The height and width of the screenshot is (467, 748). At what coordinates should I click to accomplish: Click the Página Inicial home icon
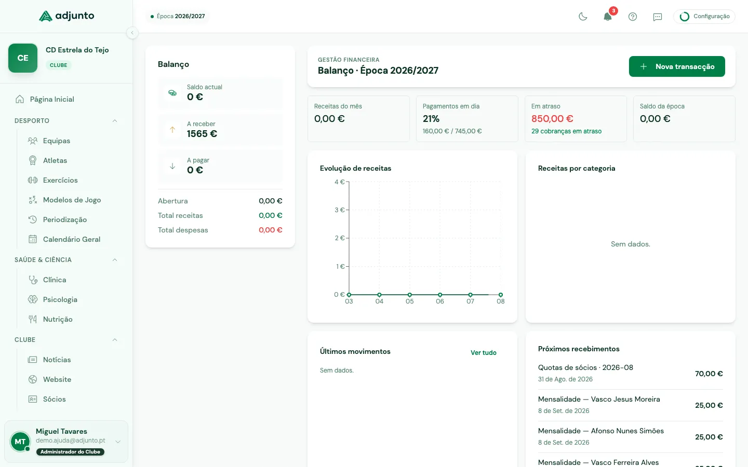(x=20, y=99)
